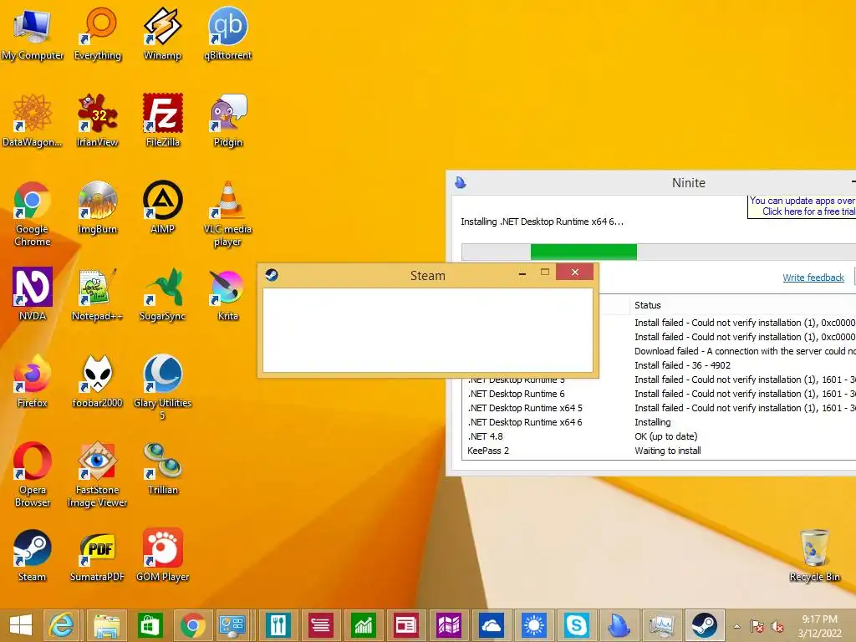Open Glary Utilities 5 shortcut
This screenshot has height=642, width=856.
162,388
